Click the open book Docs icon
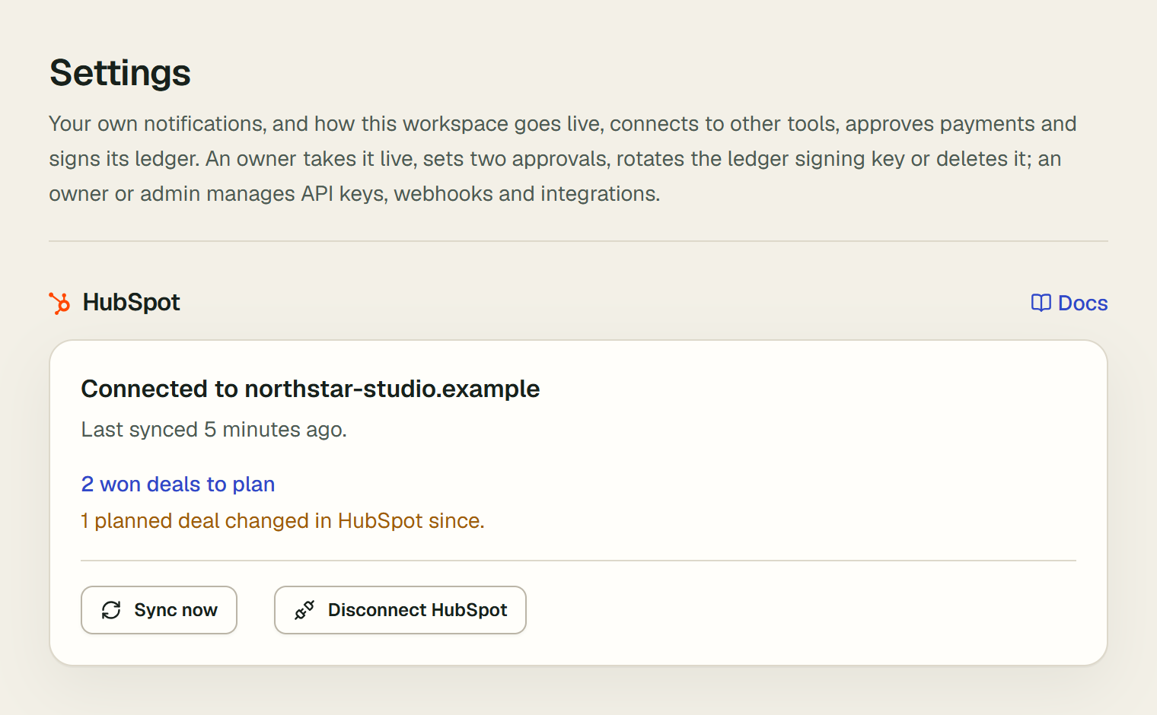Screen dimensions: 1157x715 point(1041,303)
